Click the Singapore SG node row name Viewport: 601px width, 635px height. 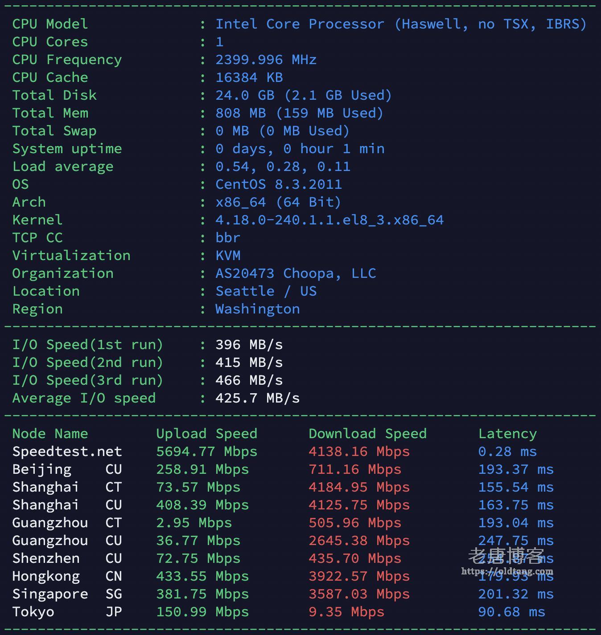tap(50, 594)
